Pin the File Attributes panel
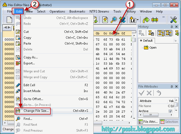Screen dimensions: 181x134 pyautogui.click(x=172, y=86)
